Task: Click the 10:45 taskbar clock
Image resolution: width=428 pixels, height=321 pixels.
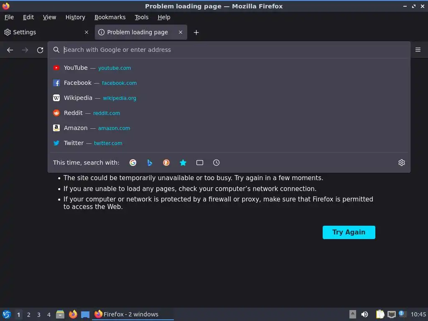Action: (x=418, y=315)
